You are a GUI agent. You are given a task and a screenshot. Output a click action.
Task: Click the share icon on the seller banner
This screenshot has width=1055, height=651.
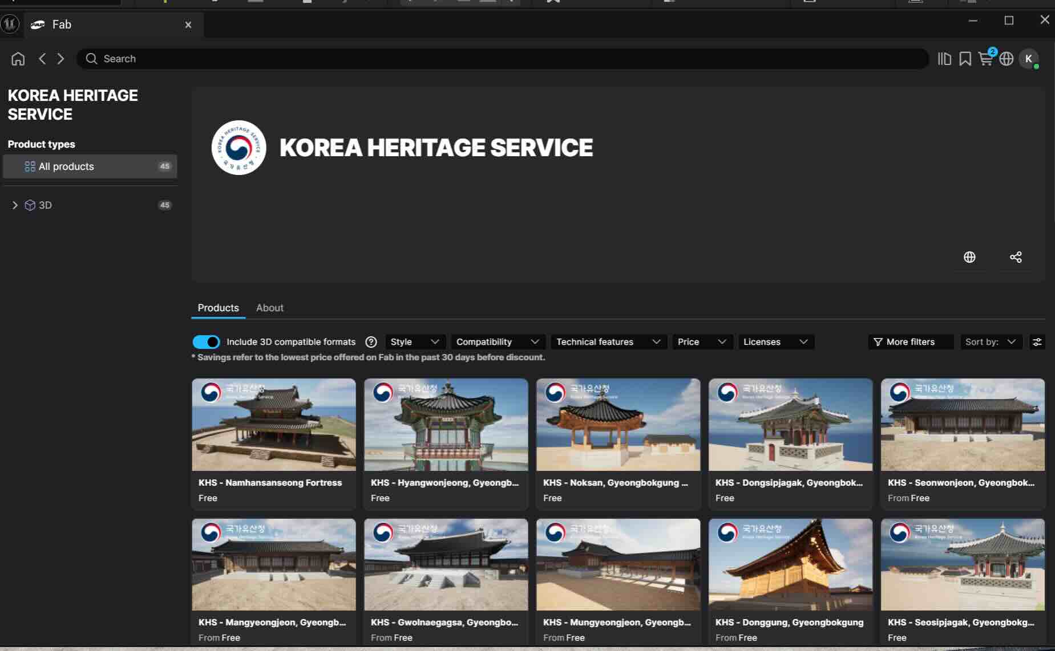pyautogui.click(x=1015, y=257)
